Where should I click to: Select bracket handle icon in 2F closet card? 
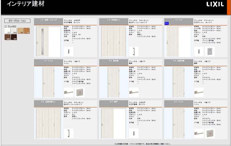point(69,133)
